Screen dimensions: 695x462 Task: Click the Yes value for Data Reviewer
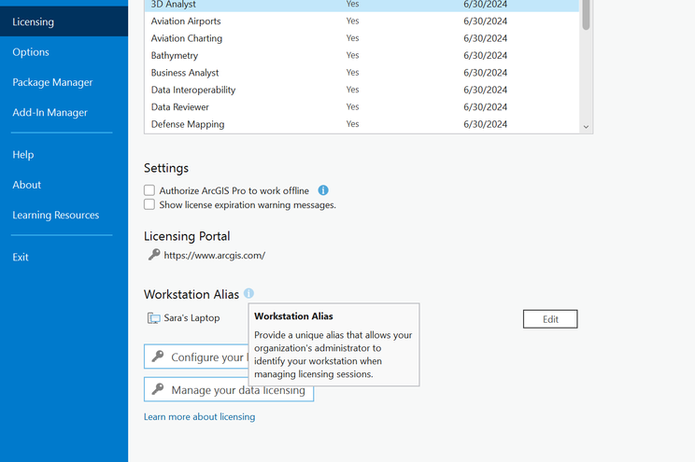pos(352,106)
